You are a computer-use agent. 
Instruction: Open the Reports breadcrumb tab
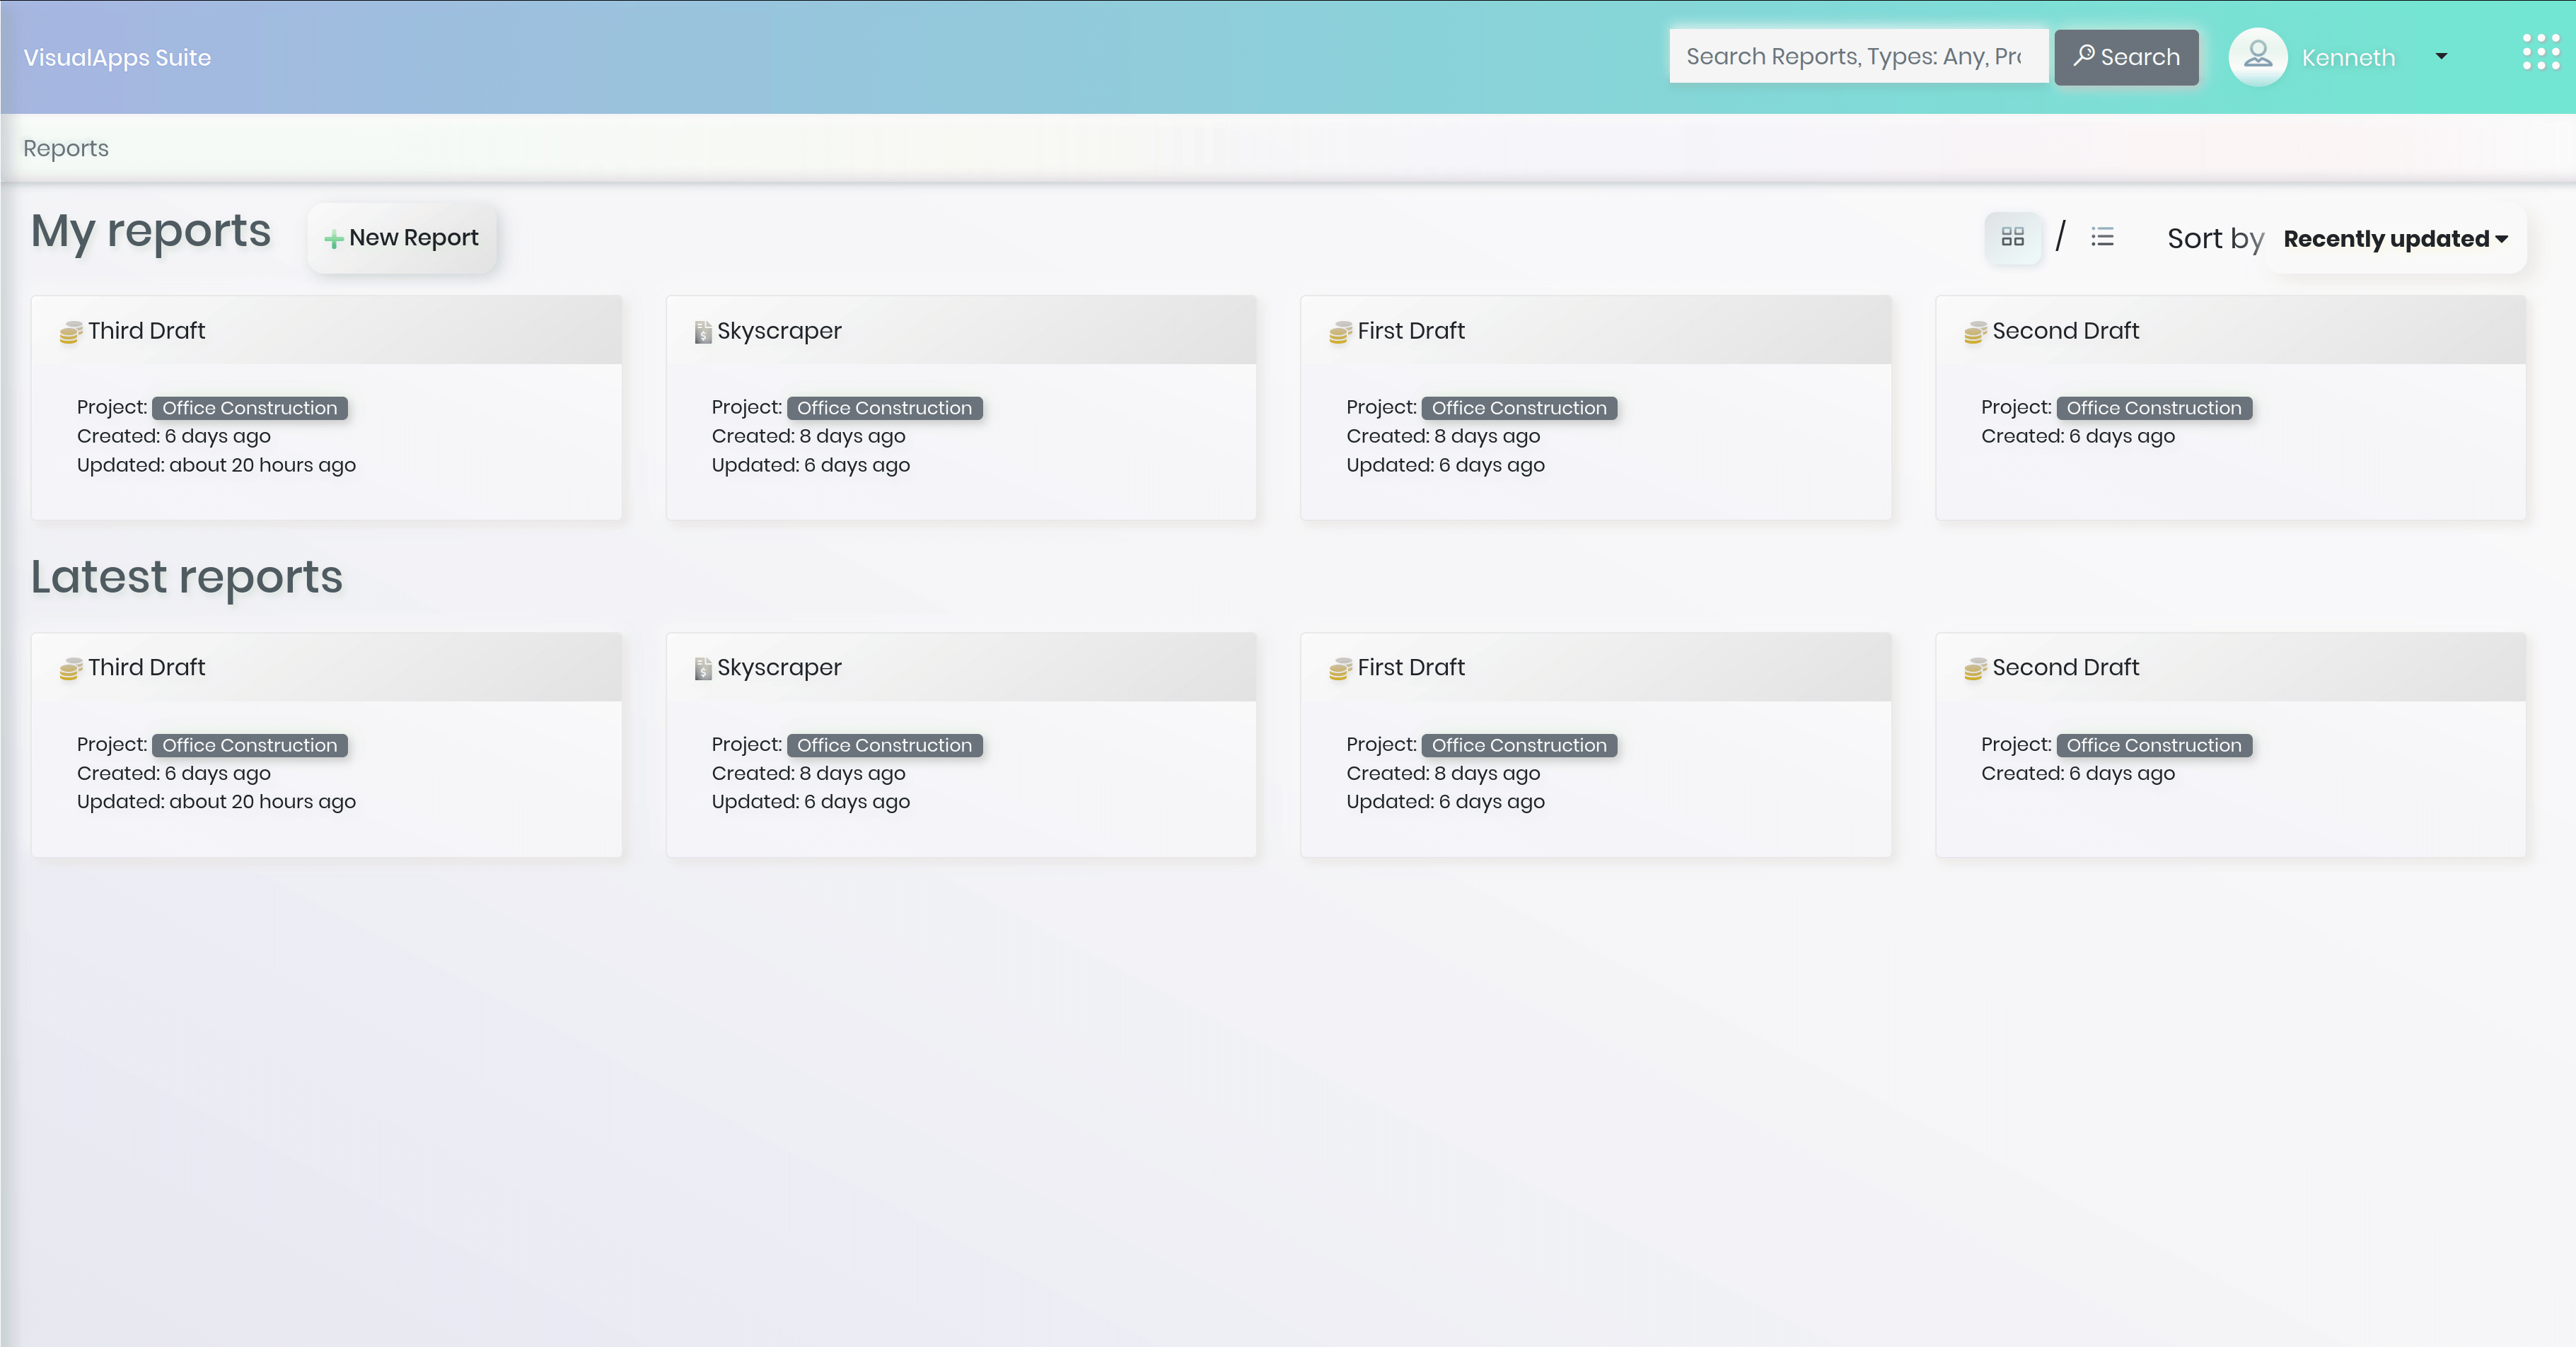coord(66,148)
